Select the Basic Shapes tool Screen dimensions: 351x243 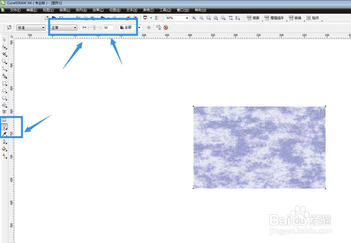coord(4,105)
